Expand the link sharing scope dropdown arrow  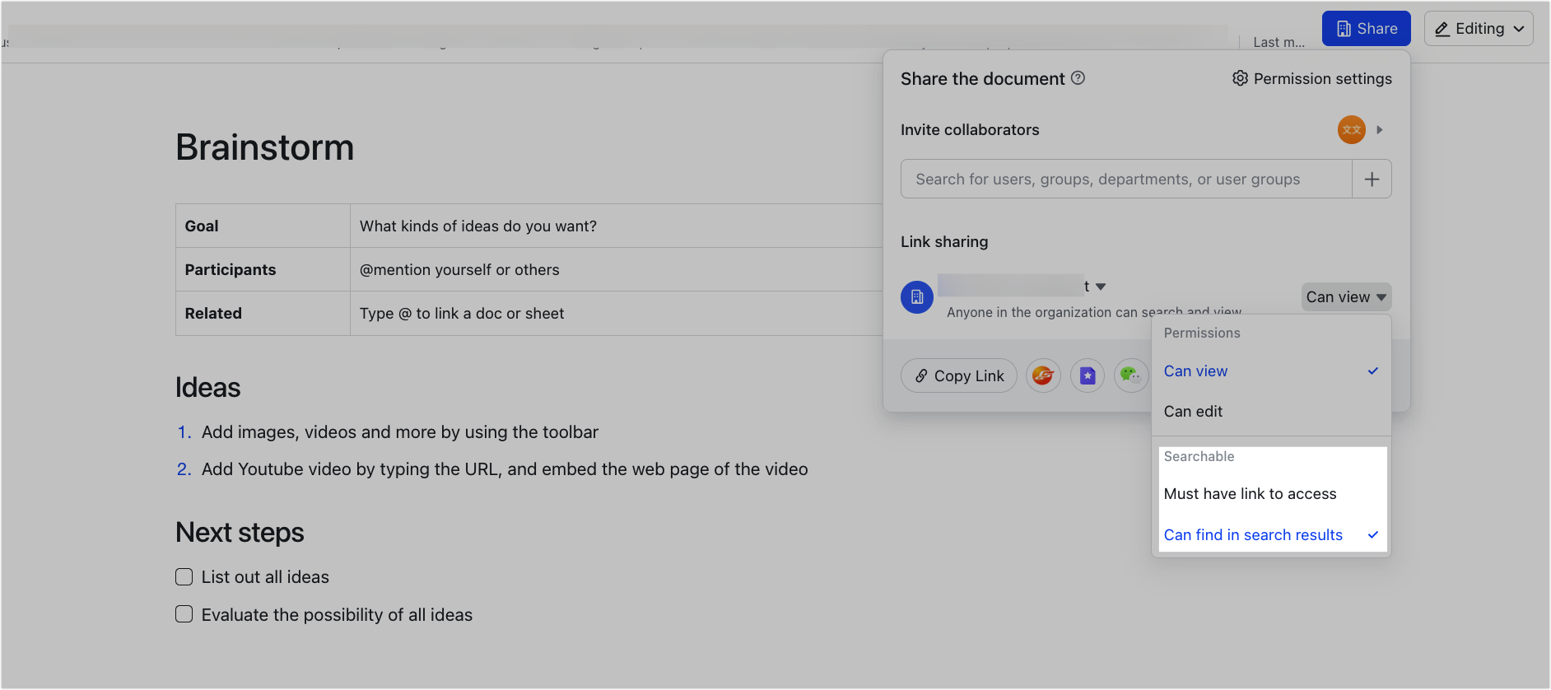coord(1101,287)
